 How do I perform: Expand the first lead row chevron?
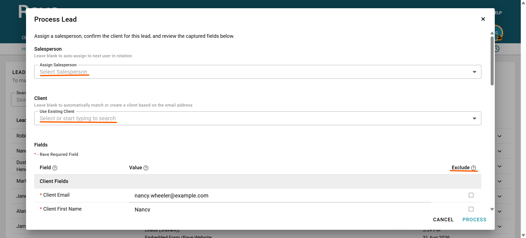point(500,136)
